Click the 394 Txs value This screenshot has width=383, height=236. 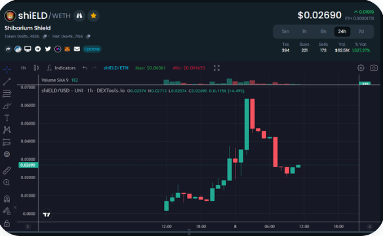tap(285, 50)
